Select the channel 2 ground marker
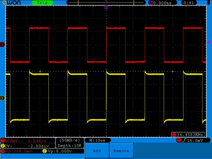This screenshot has height=159, width=212. point(2,98)
